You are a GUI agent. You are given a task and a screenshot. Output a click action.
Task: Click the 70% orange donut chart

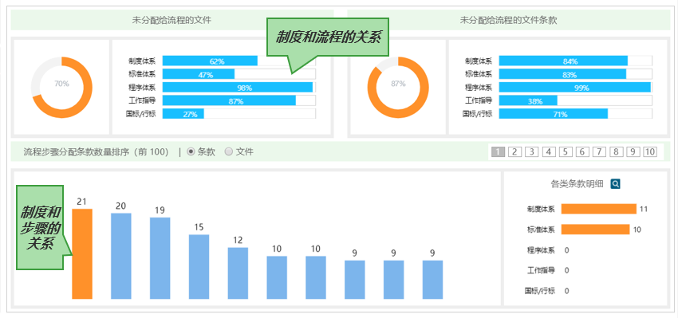tap(61, 88)
